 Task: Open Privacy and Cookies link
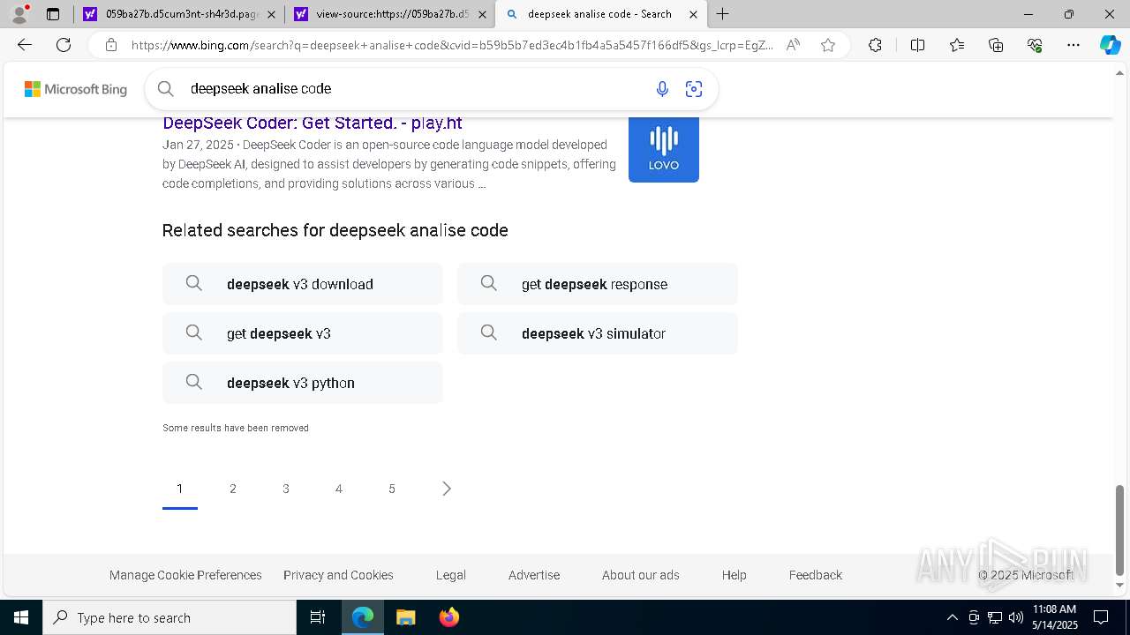pos(338,575)
